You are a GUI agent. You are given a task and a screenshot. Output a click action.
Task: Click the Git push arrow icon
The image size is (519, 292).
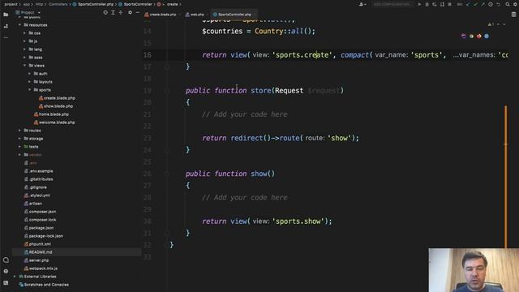click(483, 4)
